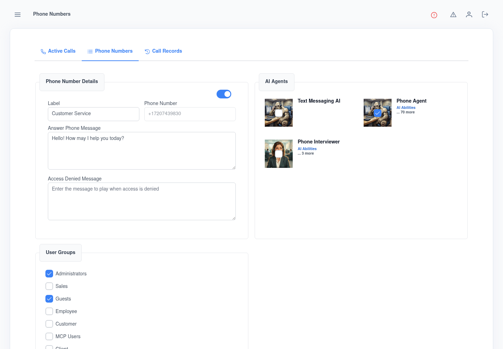Screen dimensions: 503x349
Task: Edit the Answer Phone Message textarea
Action: [142, 151]
